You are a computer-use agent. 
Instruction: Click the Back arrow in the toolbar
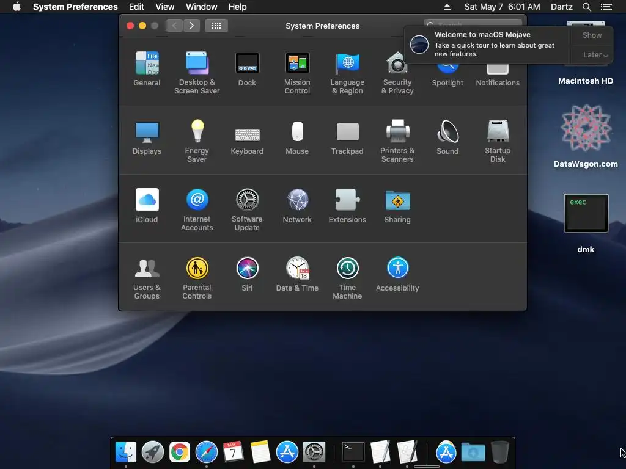click(x=174, y=26)
